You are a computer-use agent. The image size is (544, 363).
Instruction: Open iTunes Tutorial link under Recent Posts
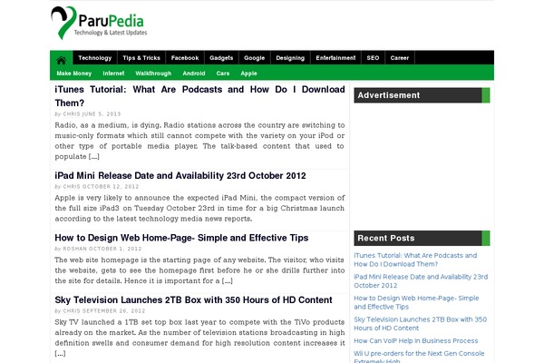pos(415,260)
